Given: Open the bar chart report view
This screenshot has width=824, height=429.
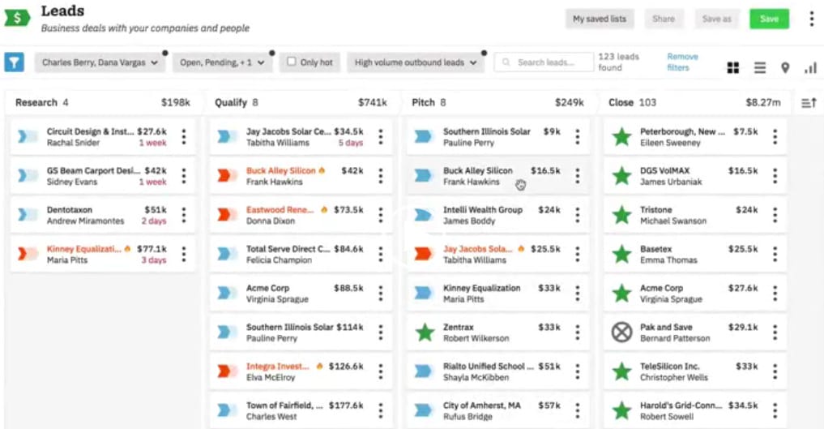Looking at the screenshot, I should pos(810,68).
